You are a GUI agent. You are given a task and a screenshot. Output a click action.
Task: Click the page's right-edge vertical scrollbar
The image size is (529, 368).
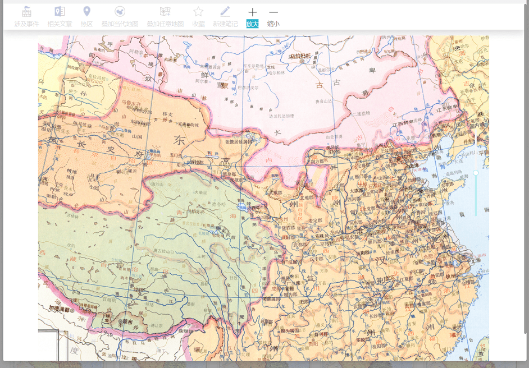(526, 168)
